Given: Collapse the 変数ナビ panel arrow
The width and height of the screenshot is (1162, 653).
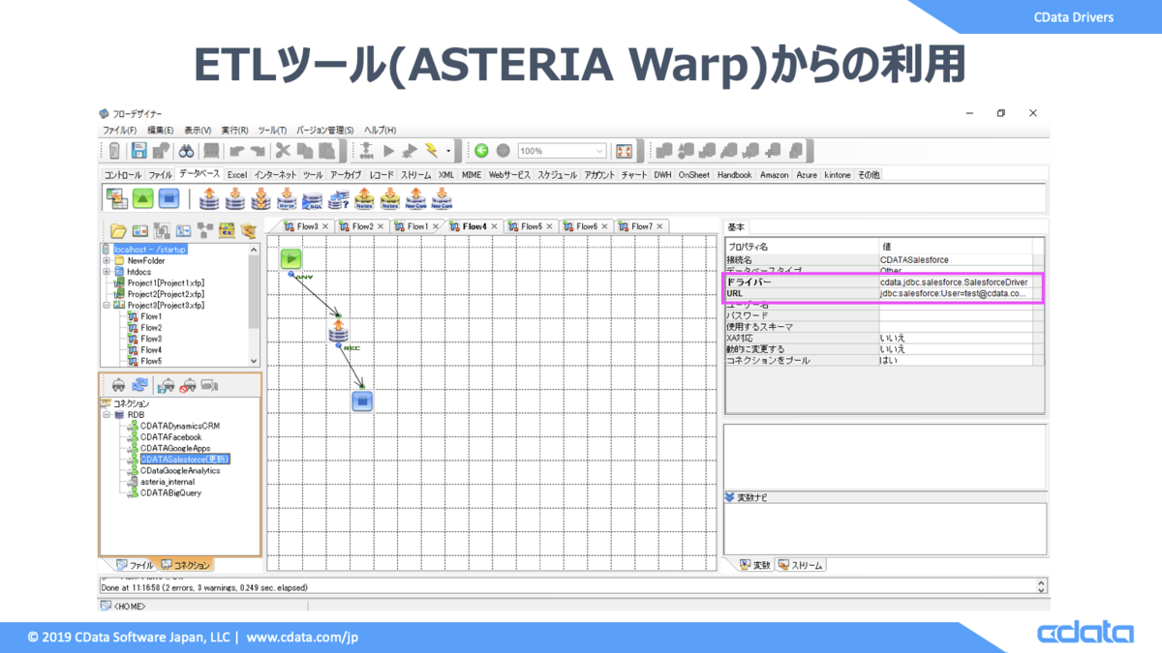Looking at the screenshot, I should (x=730, y=496).
